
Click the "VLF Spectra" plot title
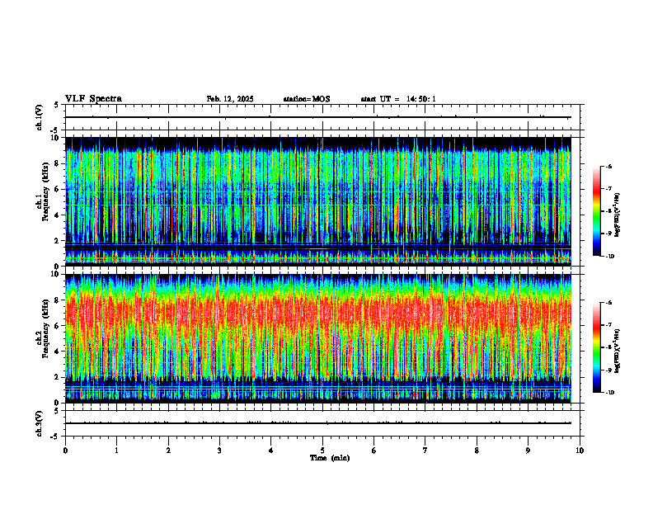point(93,99)
